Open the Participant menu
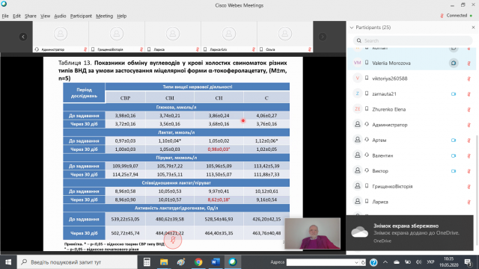Viewport: 479px width, 269px height. point(81,16)
